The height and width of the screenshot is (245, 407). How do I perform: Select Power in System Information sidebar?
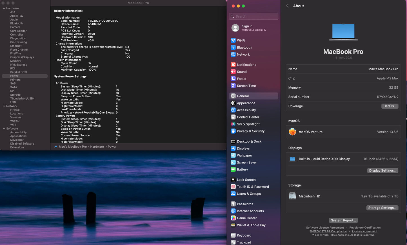coord(25,76)
